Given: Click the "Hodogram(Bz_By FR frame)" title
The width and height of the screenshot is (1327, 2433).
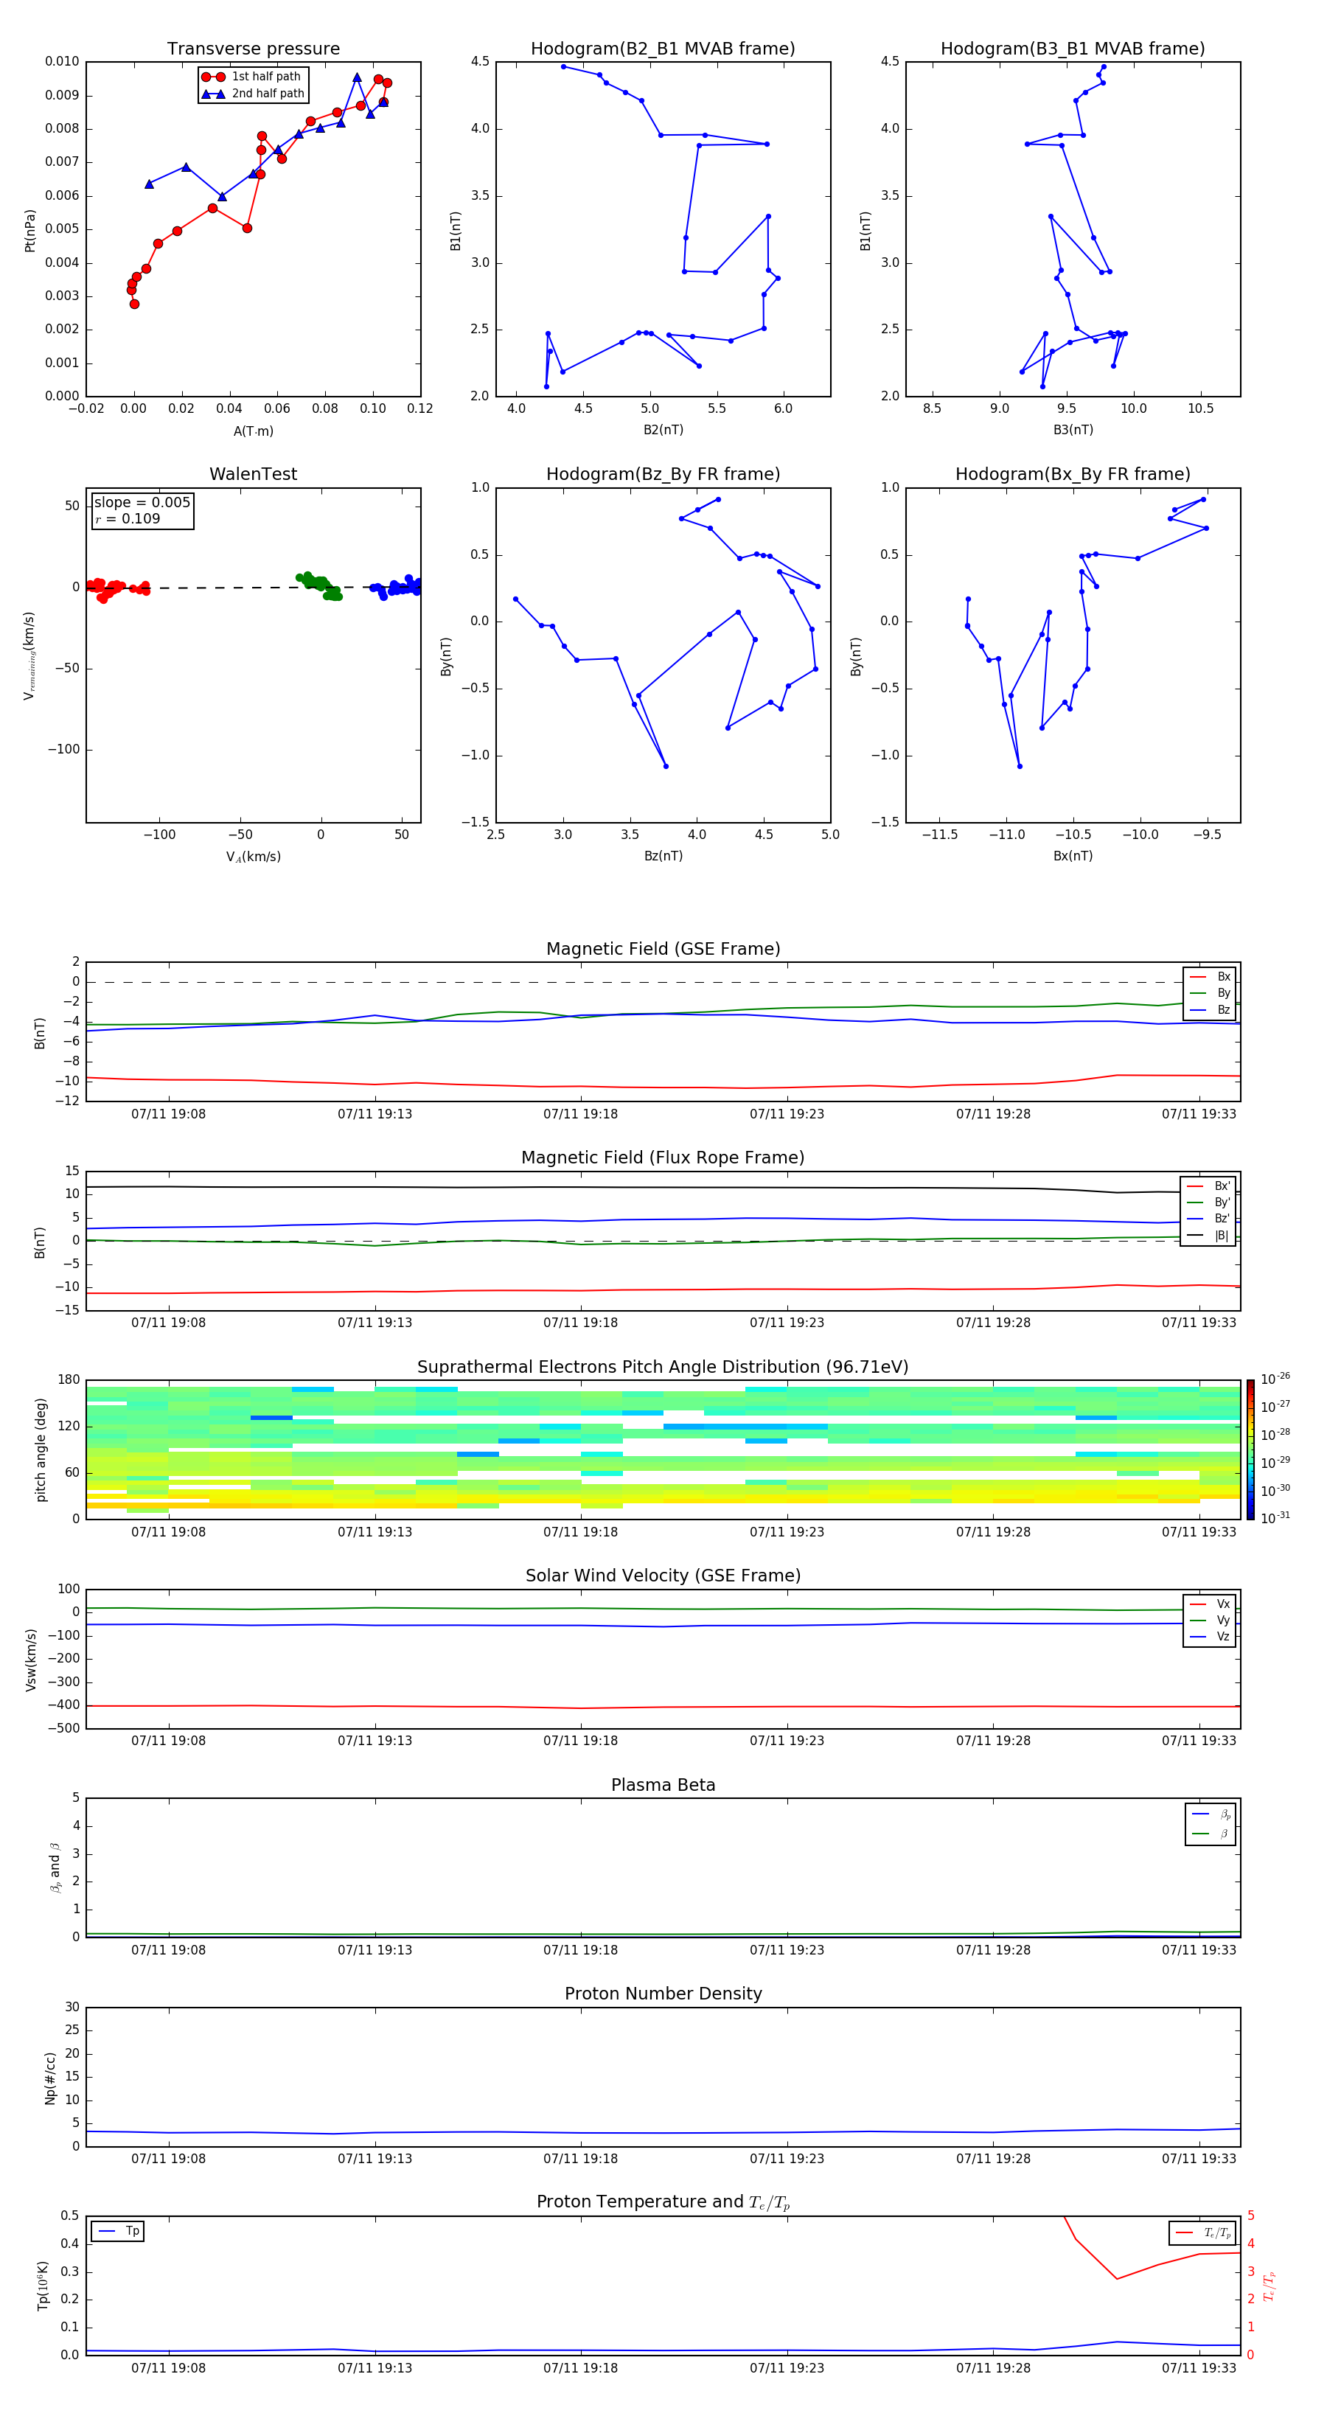Looking at the screenshot, I should coord(663,474).
